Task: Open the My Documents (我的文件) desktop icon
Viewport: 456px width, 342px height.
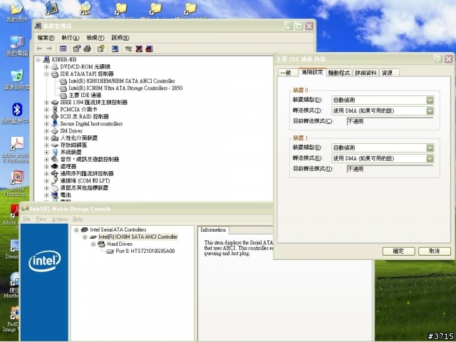Action: (x=17, y=8)
